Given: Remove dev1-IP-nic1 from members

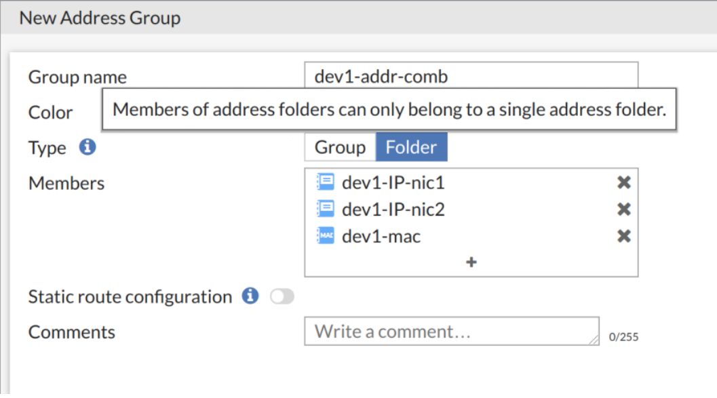Looking at the screenshot, I should click(624, 182).
